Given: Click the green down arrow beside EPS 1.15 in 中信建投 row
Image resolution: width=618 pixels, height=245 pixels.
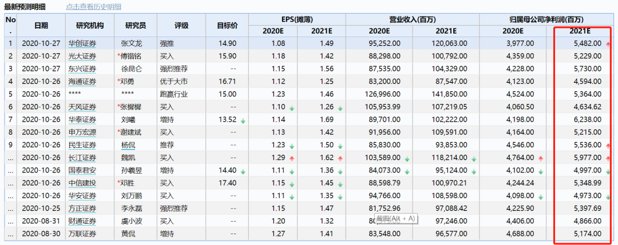Looking at the screenshot, I should [x=292, y=184].
